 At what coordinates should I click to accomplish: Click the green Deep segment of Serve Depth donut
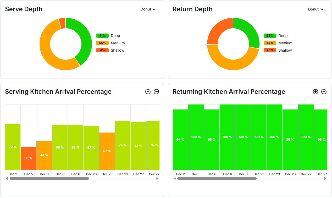(x=84, y=39)
